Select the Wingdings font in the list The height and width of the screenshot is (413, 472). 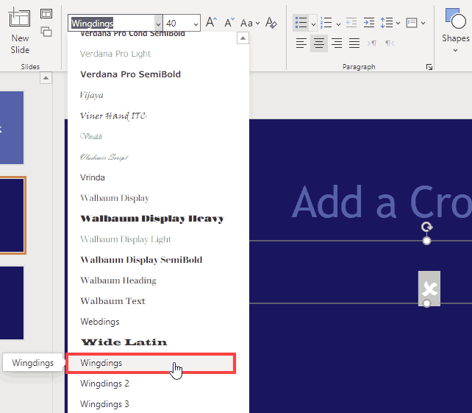151,363
